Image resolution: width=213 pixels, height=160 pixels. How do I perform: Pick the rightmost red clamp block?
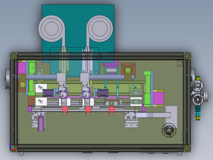coord(112,109)
